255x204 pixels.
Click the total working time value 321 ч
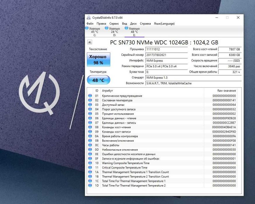tap(230, 72)
